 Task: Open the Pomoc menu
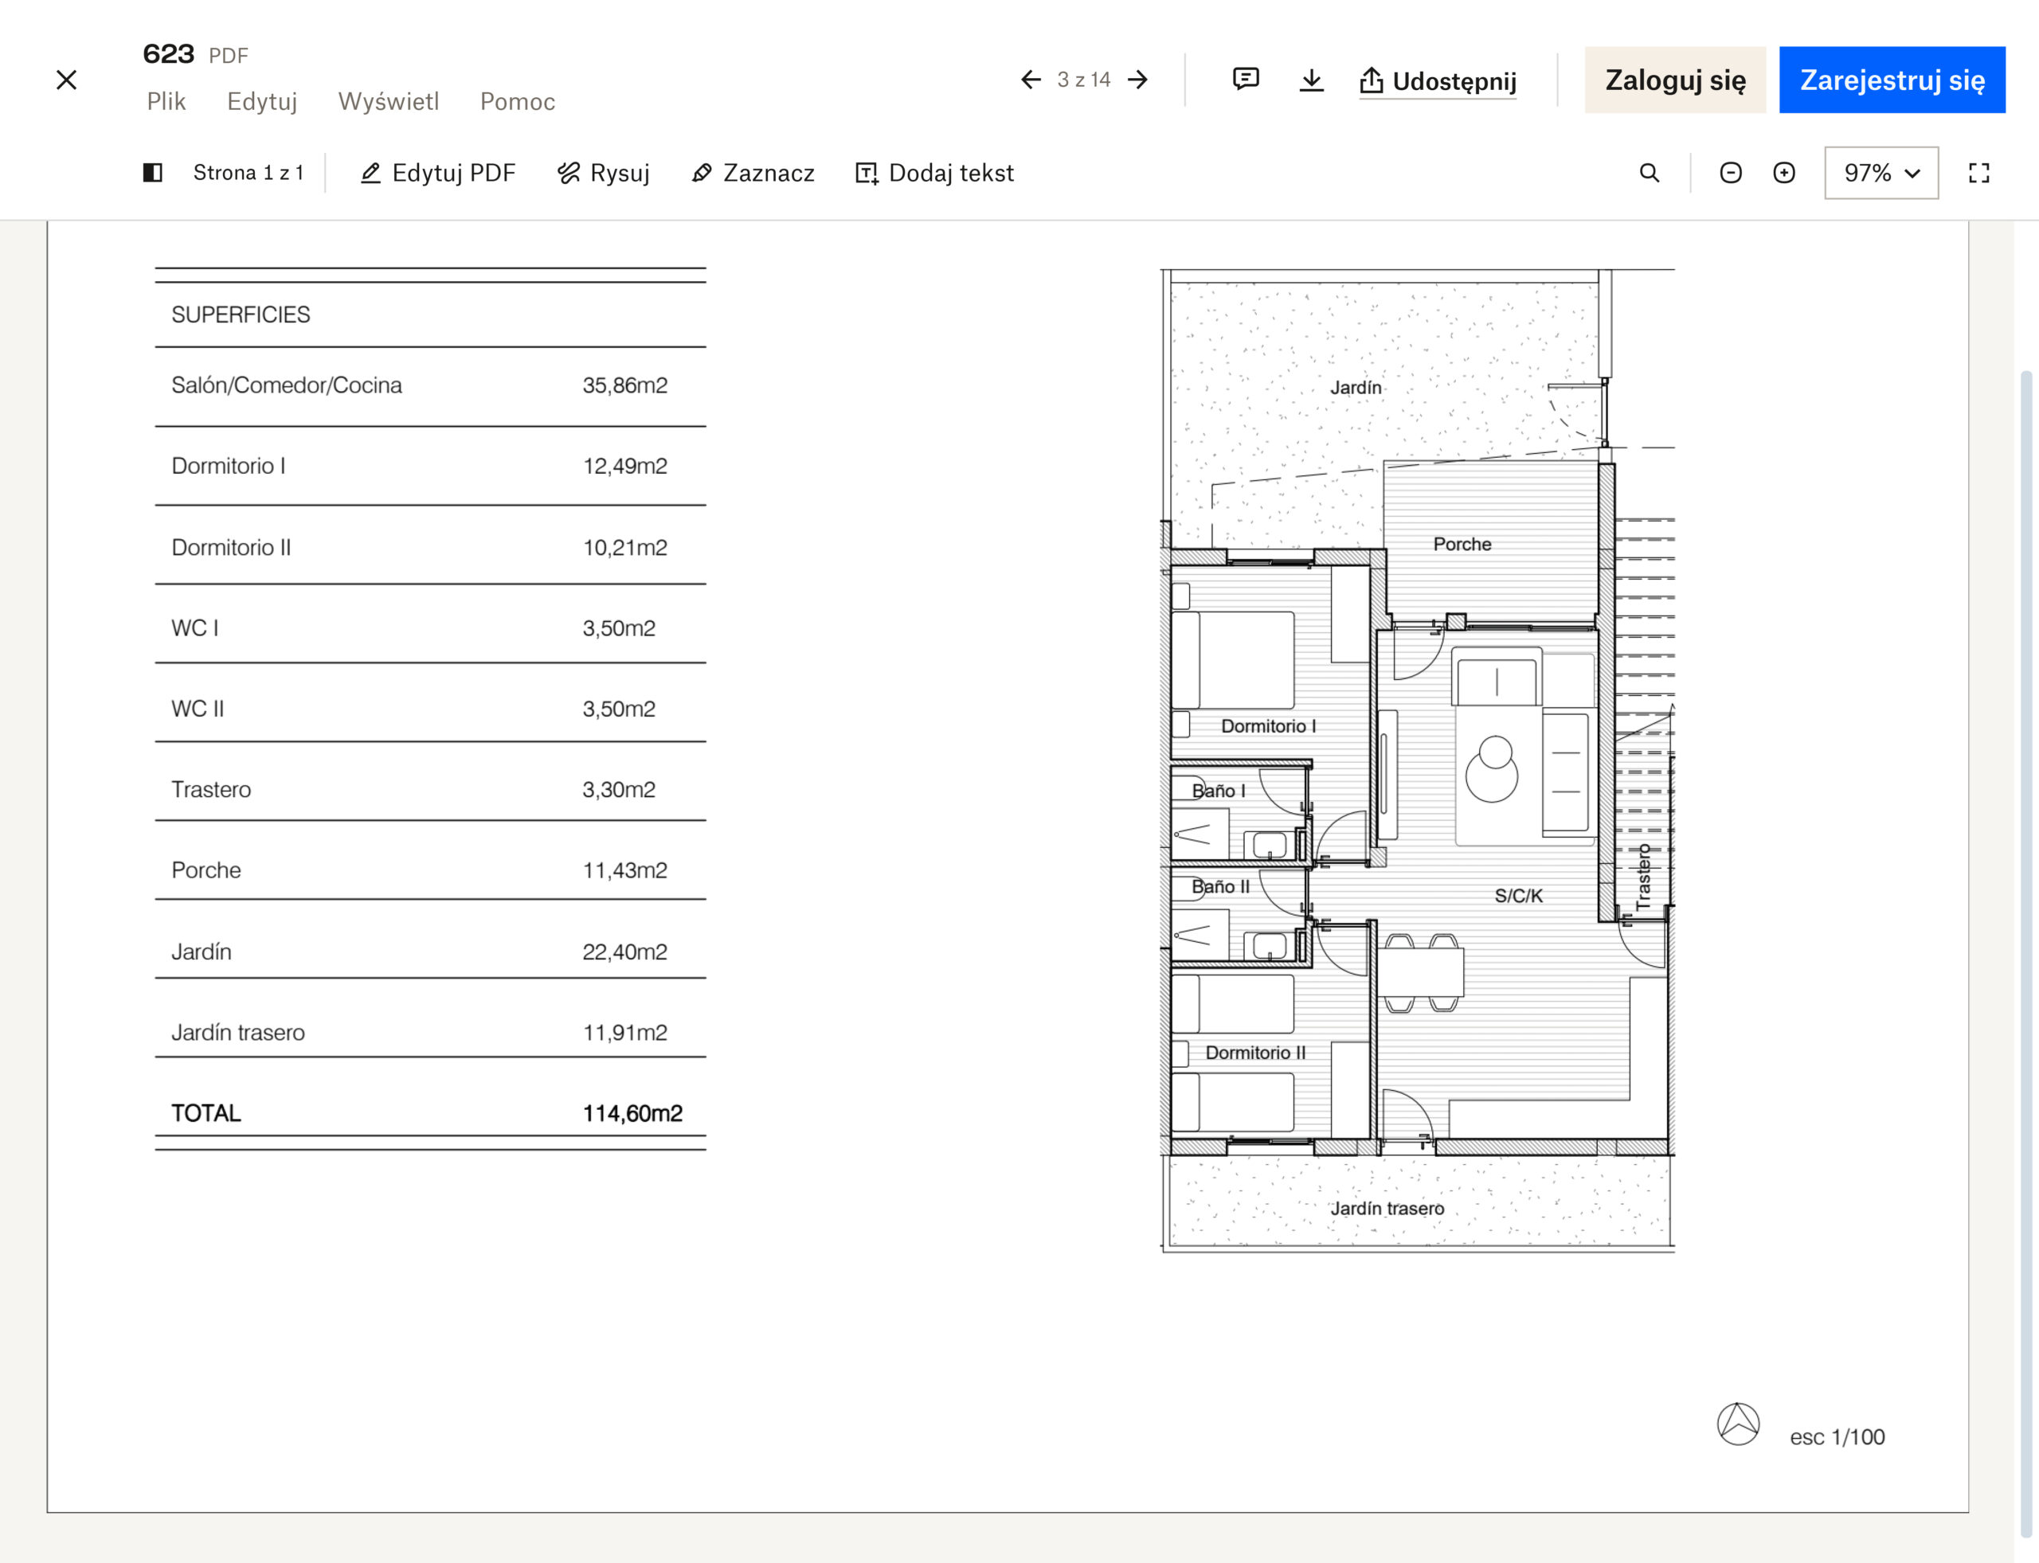coord(518,101)
